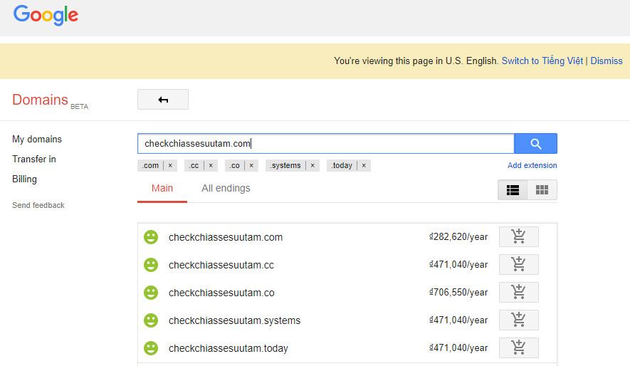Focus the domain search input field
630x366 pixels.
pyautogui.click(x=326, y=143)
